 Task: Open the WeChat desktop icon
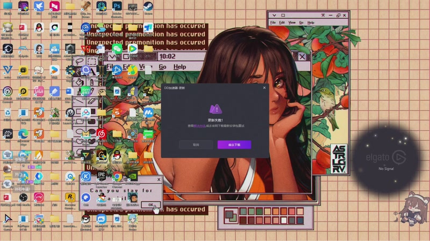coord(117,49)
